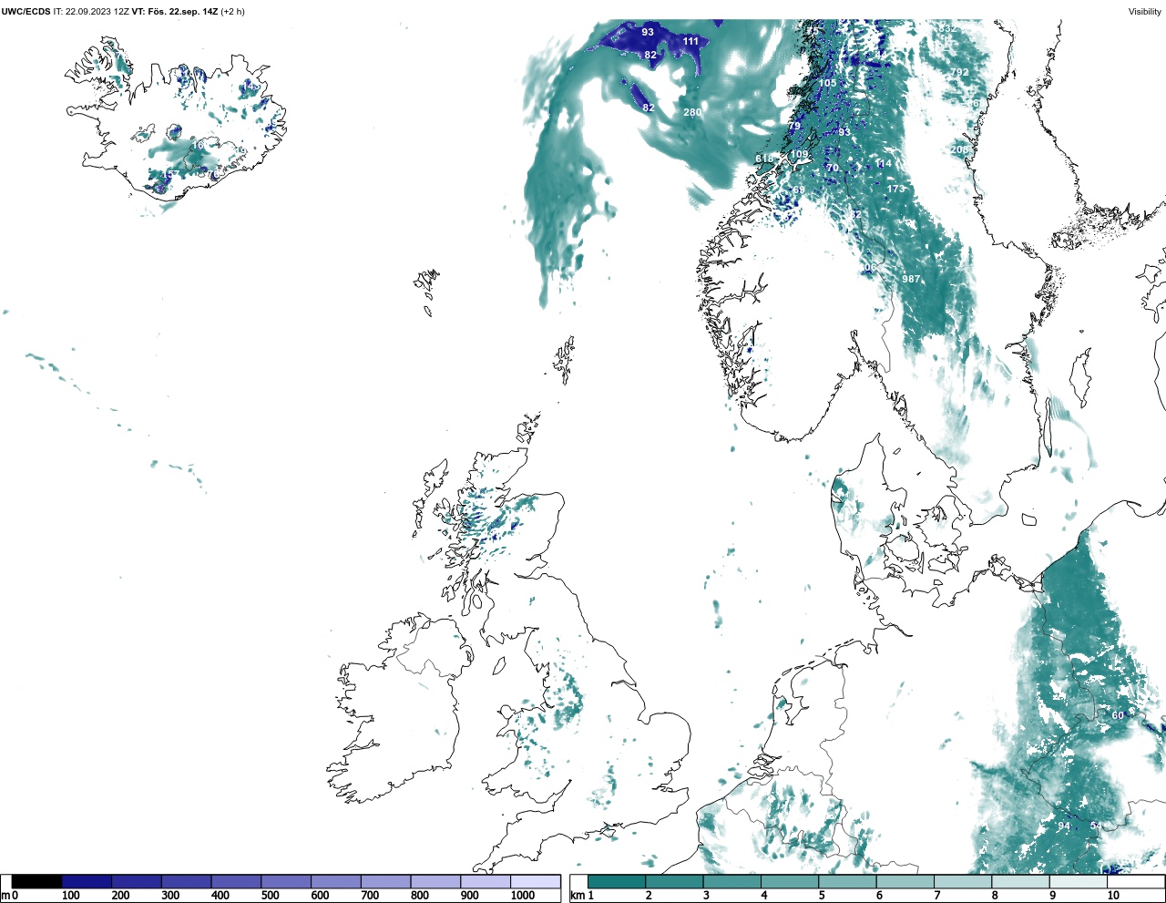Select the 'VT: Fös. 22.sep. 14Z' valid time
The width and height of the screenshot is (1166, 903).
[175, 12]
